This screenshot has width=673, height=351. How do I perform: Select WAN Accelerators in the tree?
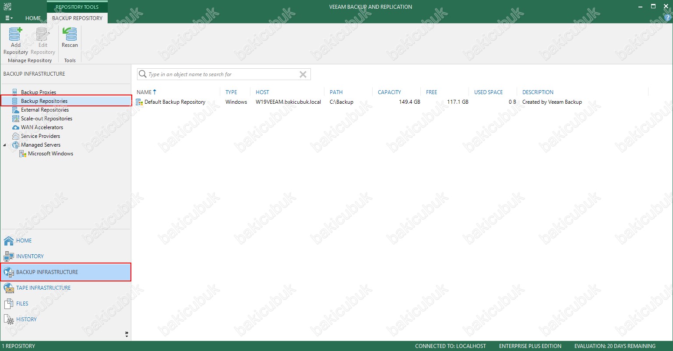point(42,127)
